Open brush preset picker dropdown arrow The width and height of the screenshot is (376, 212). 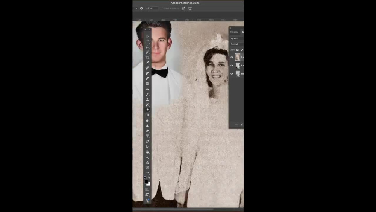click(x=136, y=8)
